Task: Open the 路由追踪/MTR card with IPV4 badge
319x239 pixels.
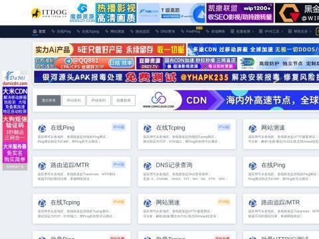Action: 82,171
